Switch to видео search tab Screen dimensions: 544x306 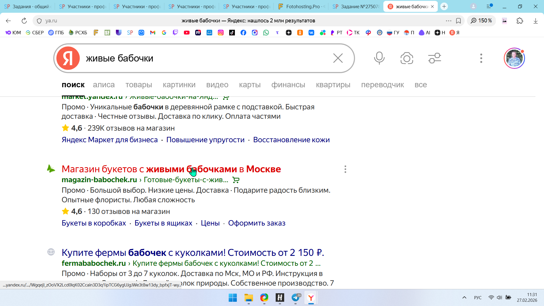[217, 85]
